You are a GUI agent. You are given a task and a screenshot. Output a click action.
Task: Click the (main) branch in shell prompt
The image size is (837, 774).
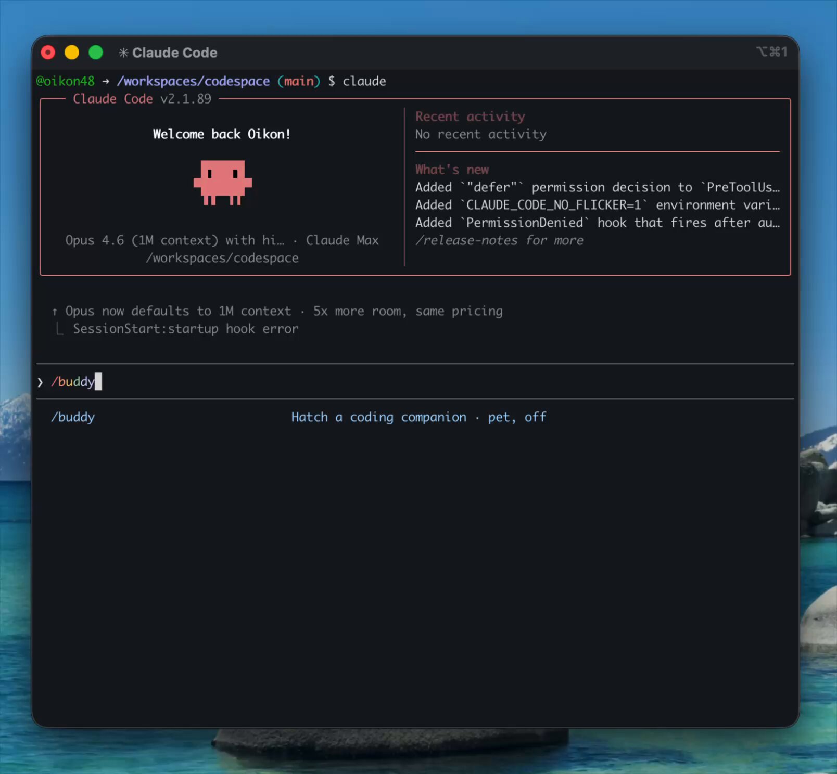tap(299, 81)
